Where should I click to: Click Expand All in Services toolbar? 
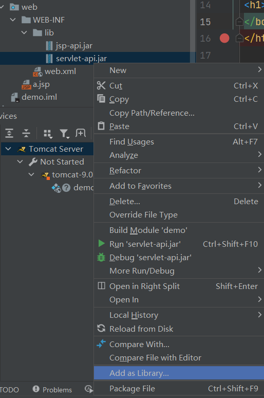point(9,133)
